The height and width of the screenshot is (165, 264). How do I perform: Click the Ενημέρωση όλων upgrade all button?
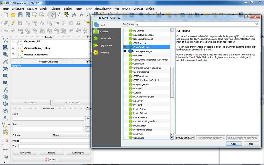pos(185,138)
